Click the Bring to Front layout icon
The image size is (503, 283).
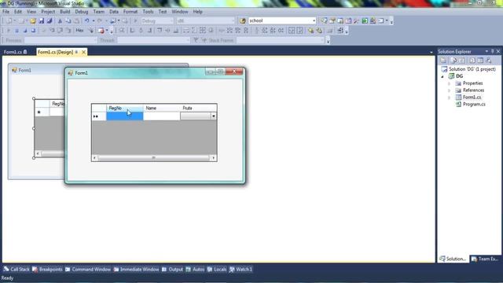click(310, 31)
